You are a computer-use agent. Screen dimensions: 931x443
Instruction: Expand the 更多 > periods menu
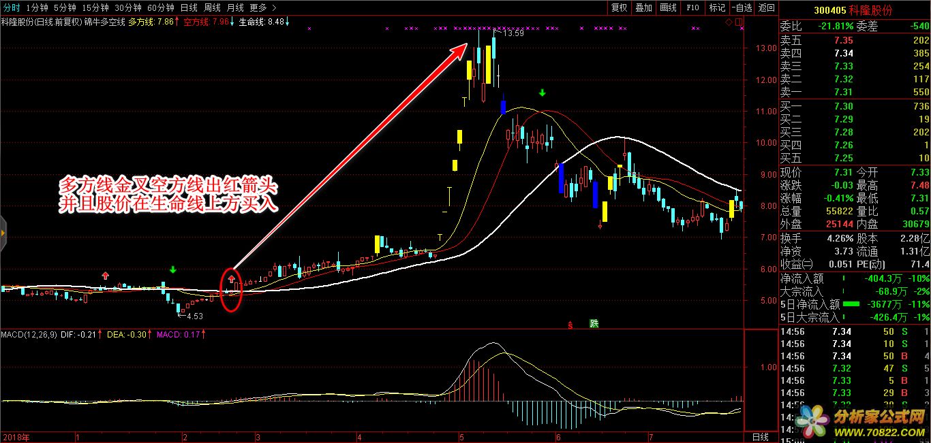263,7
